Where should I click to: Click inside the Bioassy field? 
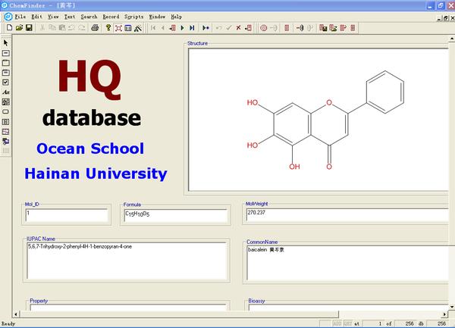point(349,308)
